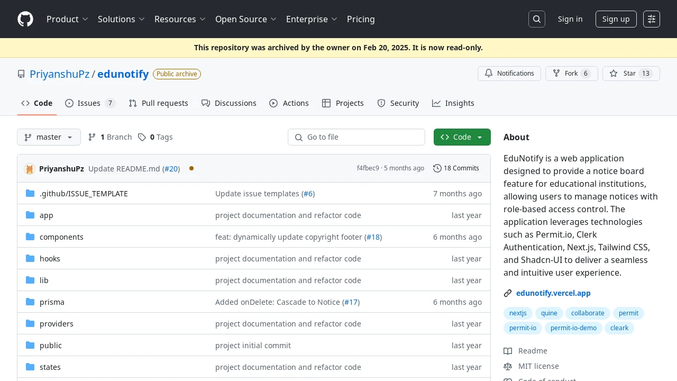Click the Go to file search field

pyautogui.click(x=356, y=137)
